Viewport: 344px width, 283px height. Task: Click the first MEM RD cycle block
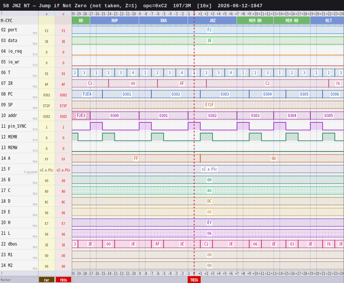[255, 21]
